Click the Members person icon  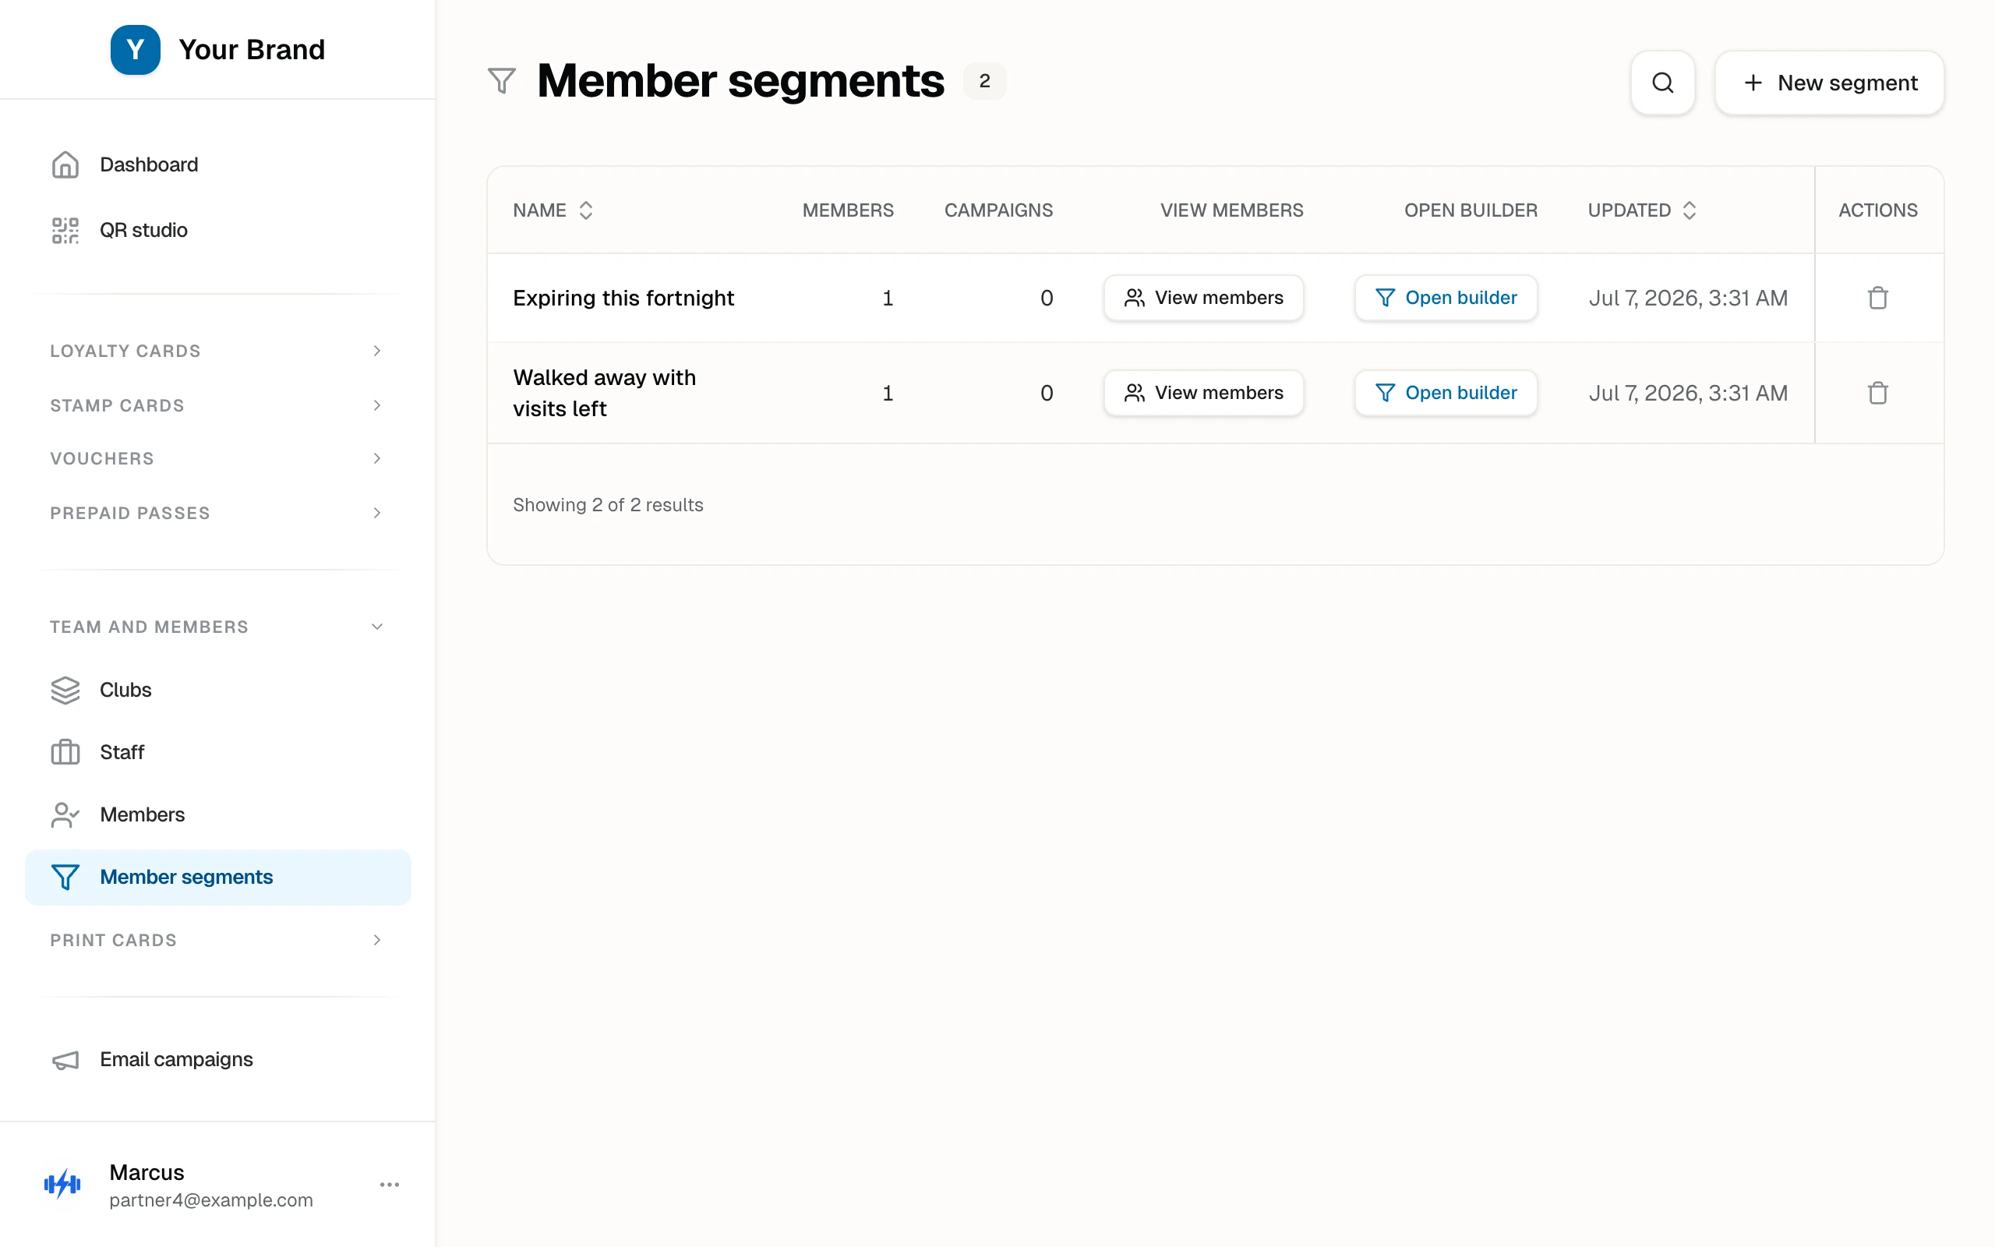point(65,815)
